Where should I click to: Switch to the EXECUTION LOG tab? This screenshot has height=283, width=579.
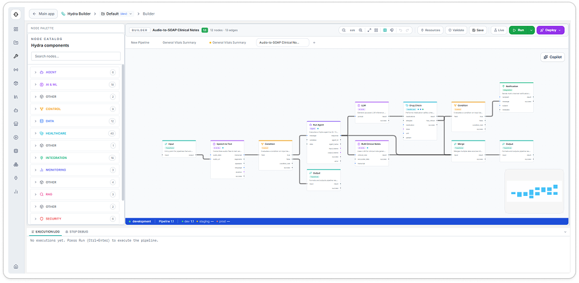click(x=45, y=232)
